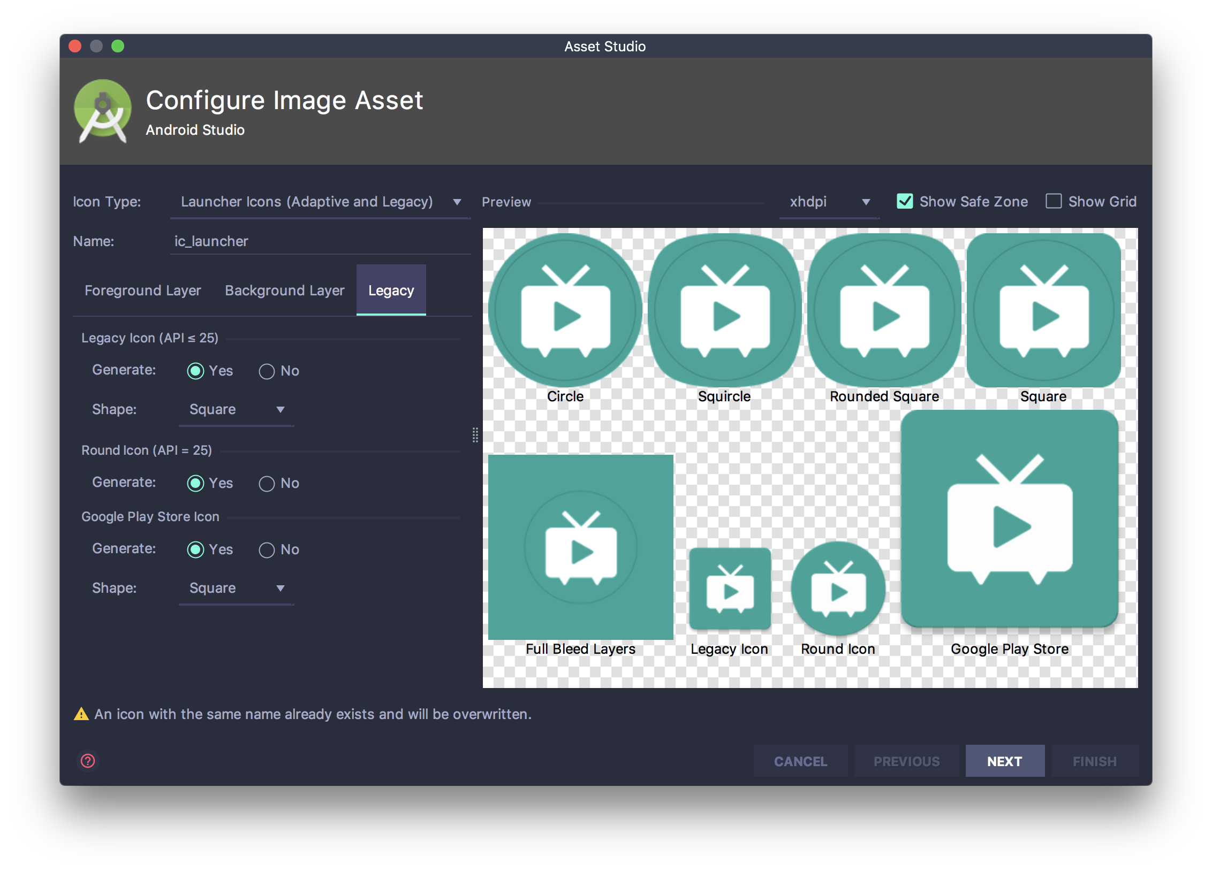Select No for Round Icon generation
1212x871 pixels.
pyautogui.click(x=267, y=484)
